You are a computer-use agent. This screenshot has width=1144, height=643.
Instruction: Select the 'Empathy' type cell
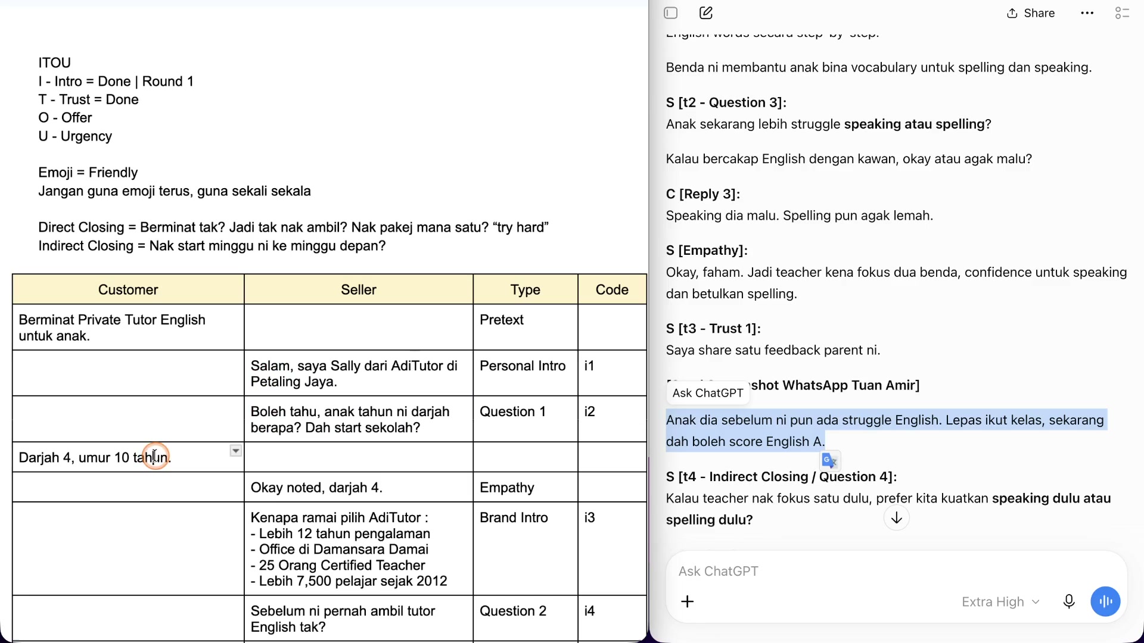coord(526,488)
